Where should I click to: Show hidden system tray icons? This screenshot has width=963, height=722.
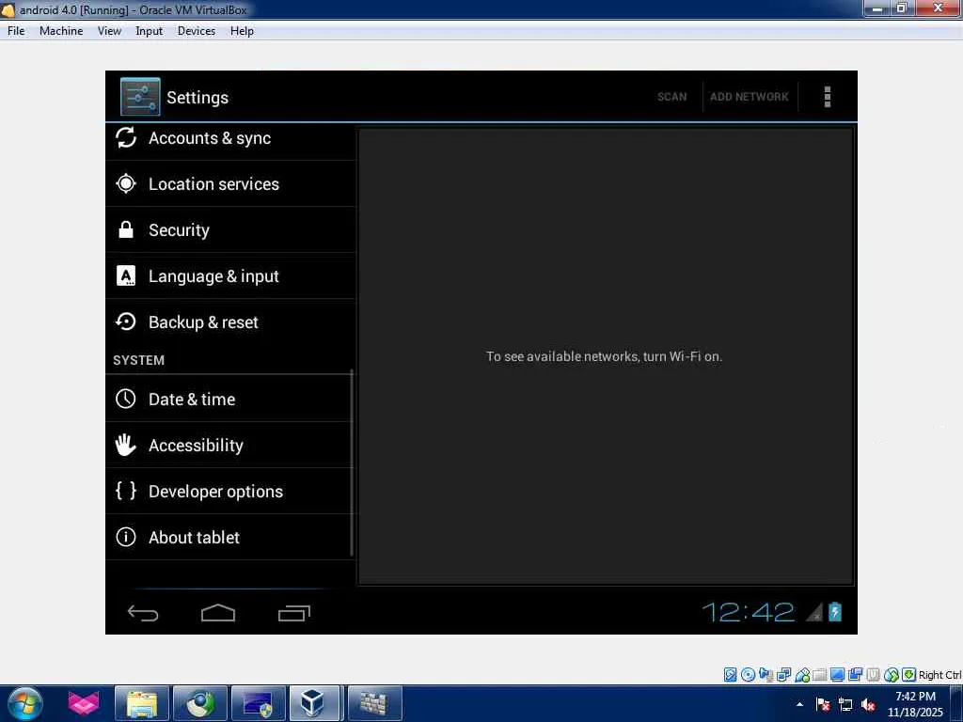pyautogui.click(x=799, y=704)
